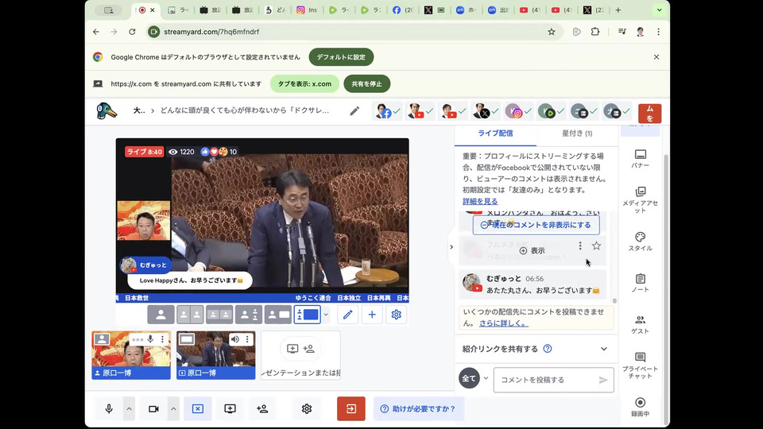Select the side-by-side group layout
Image resolution: width=763 pixels, height=429 pixels.
point(219,315)
